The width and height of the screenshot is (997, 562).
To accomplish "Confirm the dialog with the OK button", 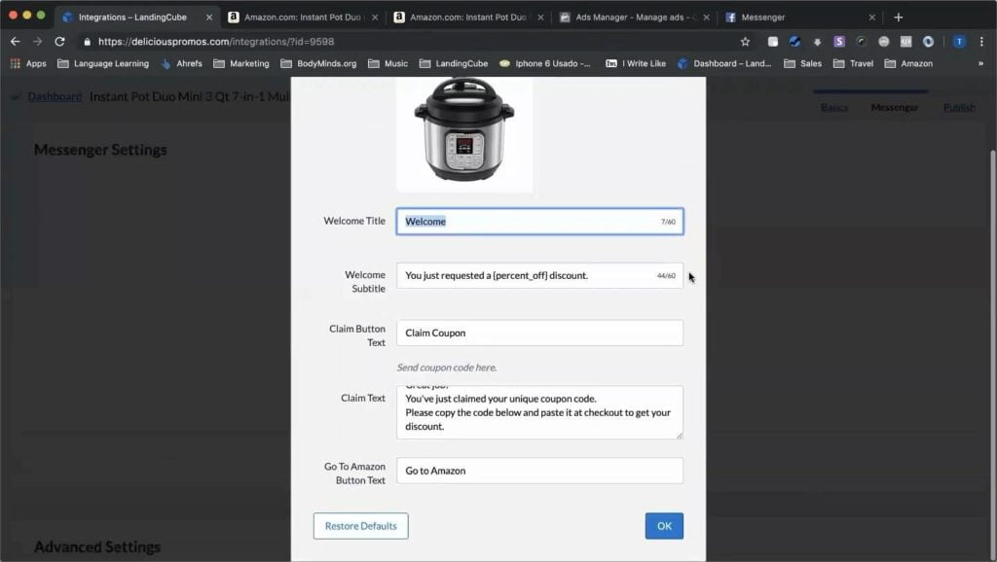I will (664, 526).
